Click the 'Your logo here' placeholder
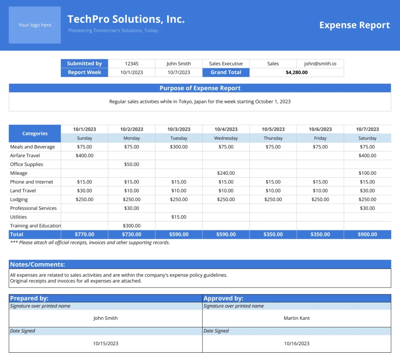Image resolution: width=400 pixels, height=353 pixels. coord(35,25)
